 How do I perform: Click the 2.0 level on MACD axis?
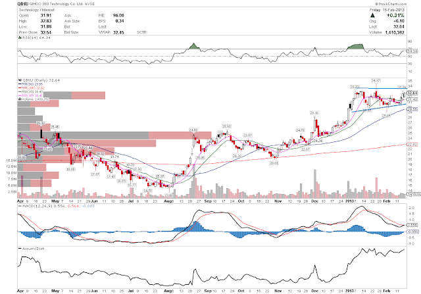(410, 208)
